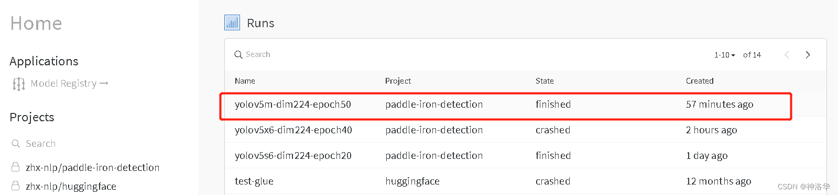
Task: Open run yolov5x6-dim224-epoch40
Action: [293, 130]
